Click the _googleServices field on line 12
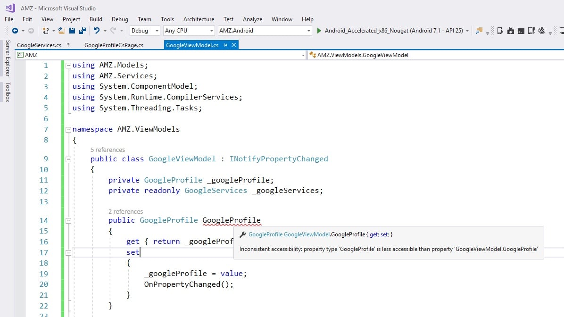 click(x=285, y=191)
